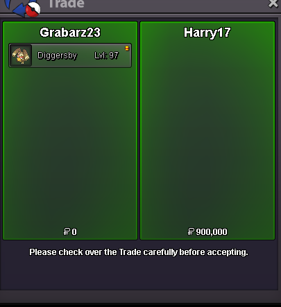Click the held item indicator on Diggersby row

pos(127,49)
